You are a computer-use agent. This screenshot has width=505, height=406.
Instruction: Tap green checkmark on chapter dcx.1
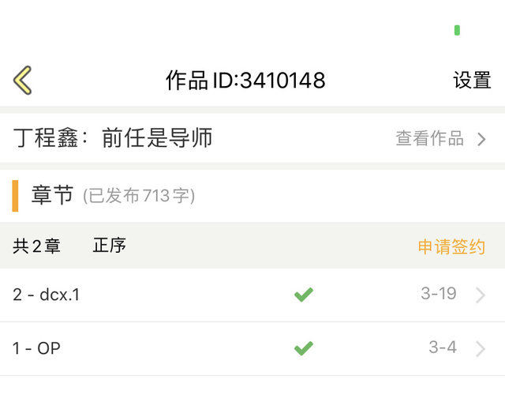304,295
